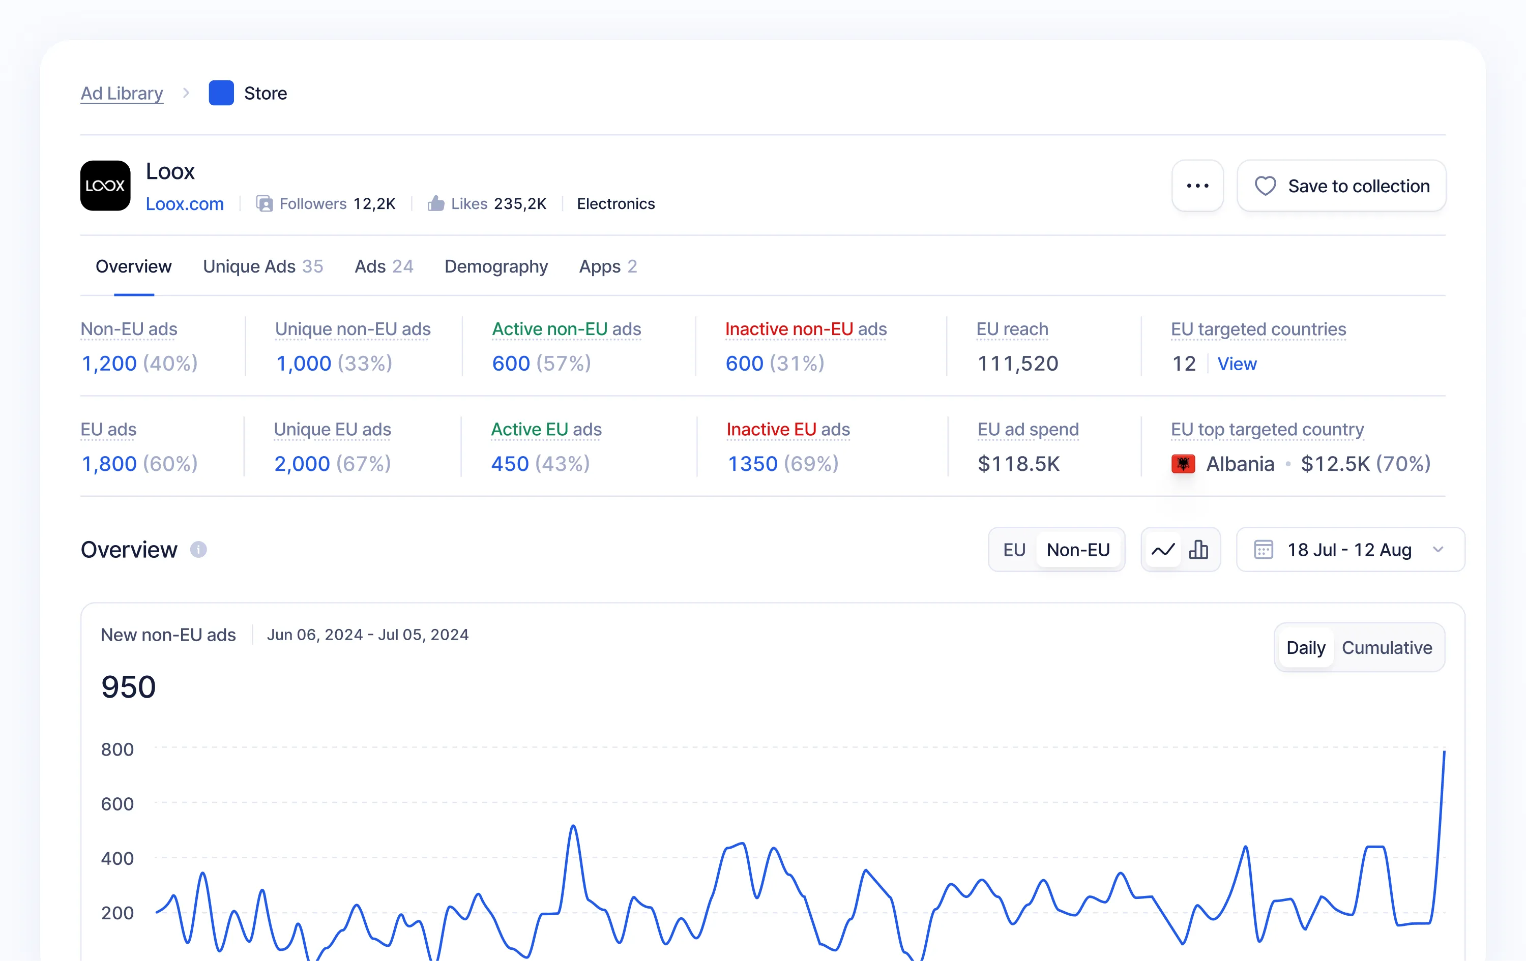The image size is (1526, 961).
Task: Switch chart to Cumulative mode
Action: 1387,647
